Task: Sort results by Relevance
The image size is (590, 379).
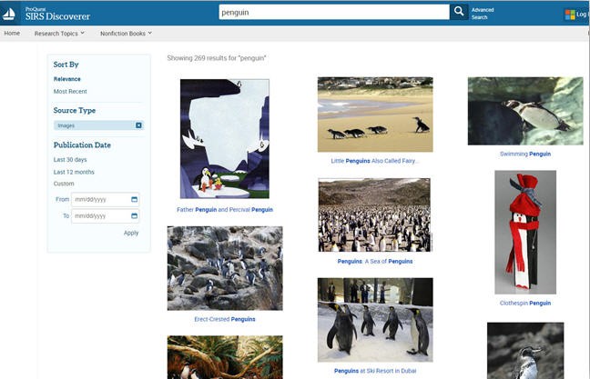Action: (69, 79)
